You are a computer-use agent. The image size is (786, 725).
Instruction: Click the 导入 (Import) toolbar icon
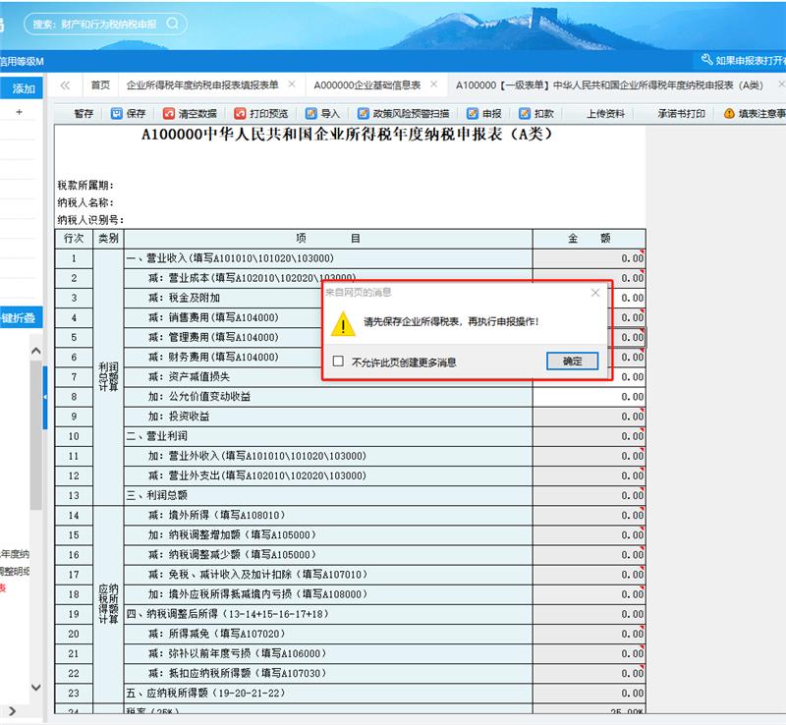point(311,114)
